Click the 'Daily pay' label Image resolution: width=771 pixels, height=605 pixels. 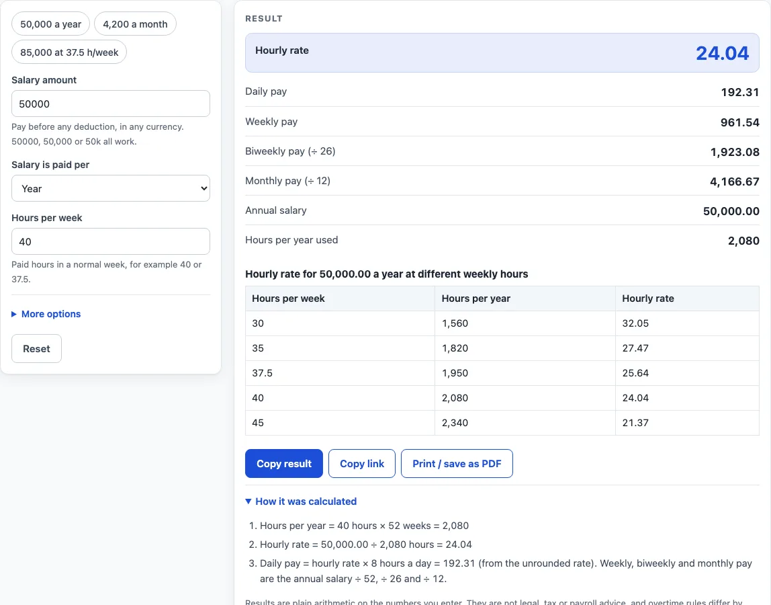click(x=266, y=91)
